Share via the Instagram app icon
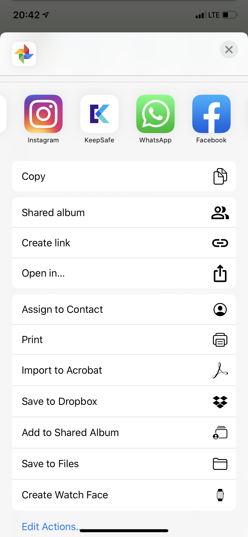Image resolution: width=248 pixels, height=537 pixels. tap(43, 114)
